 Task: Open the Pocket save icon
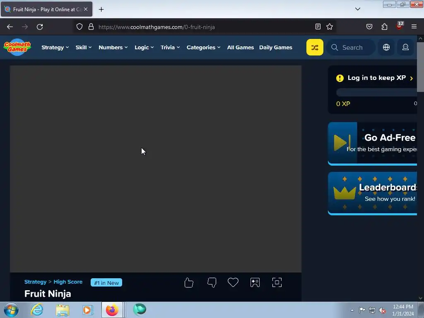click(369, 26)
